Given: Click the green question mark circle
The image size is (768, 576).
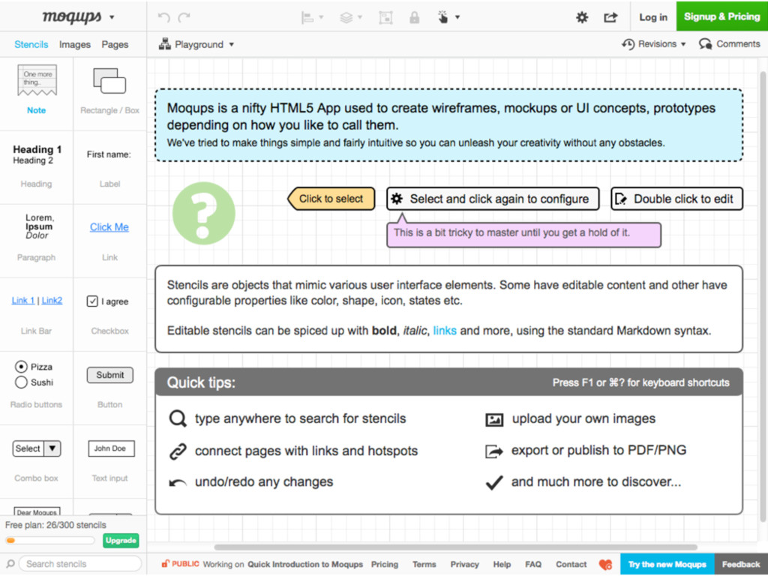Looking at the screenshot, I should click(x=204, y=213).
